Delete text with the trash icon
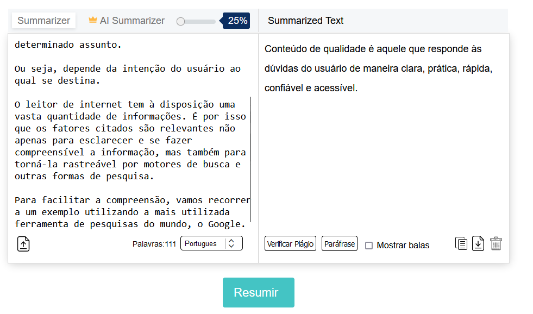Screen dimensions: 533x314 click(x=496, y=243)
